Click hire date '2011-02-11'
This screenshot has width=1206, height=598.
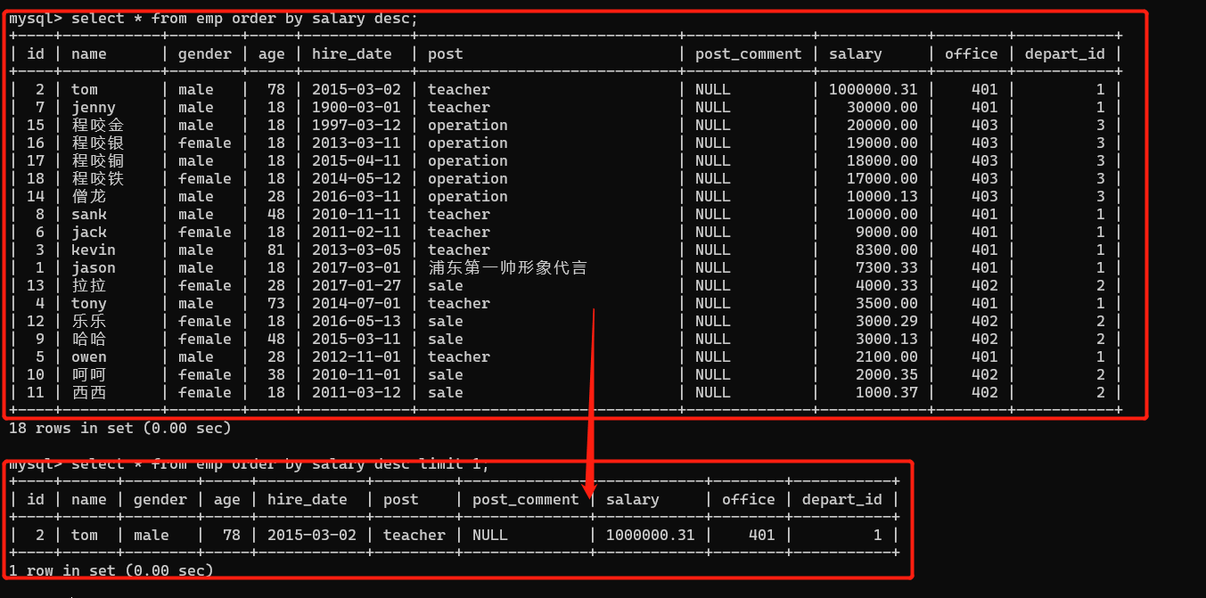point(357,232)
